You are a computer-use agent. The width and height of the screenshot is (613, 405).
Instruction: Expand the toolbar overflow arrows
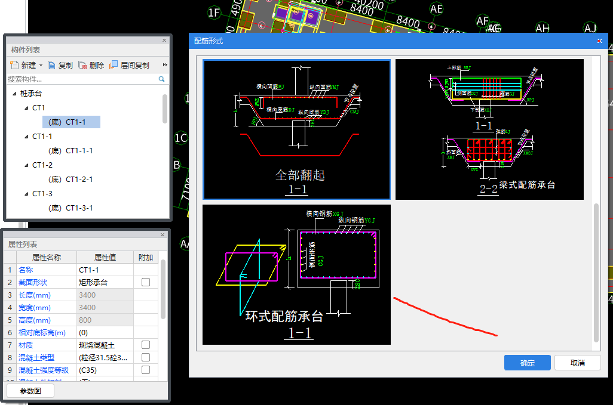(x=165, y=65)
